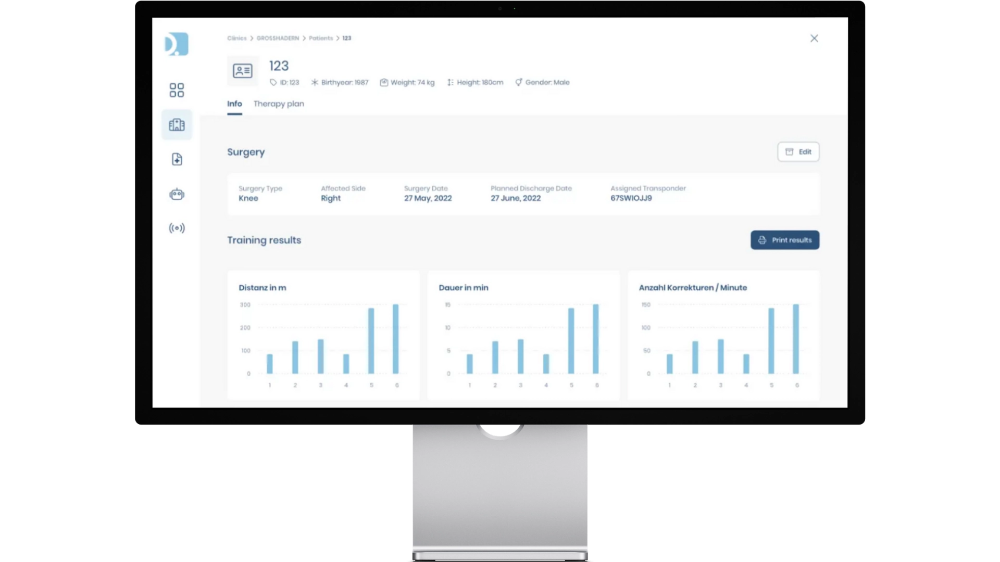Click the 123 breadcrumb item
Image resolution: width=1000 pixels, height=562 pixels.
(347, 38)
